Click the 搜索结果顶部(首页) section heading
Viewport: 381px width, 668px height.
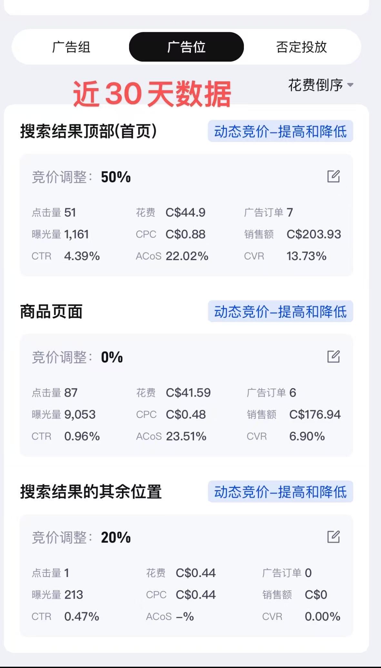pyautogui.click(x=88, y=131)
